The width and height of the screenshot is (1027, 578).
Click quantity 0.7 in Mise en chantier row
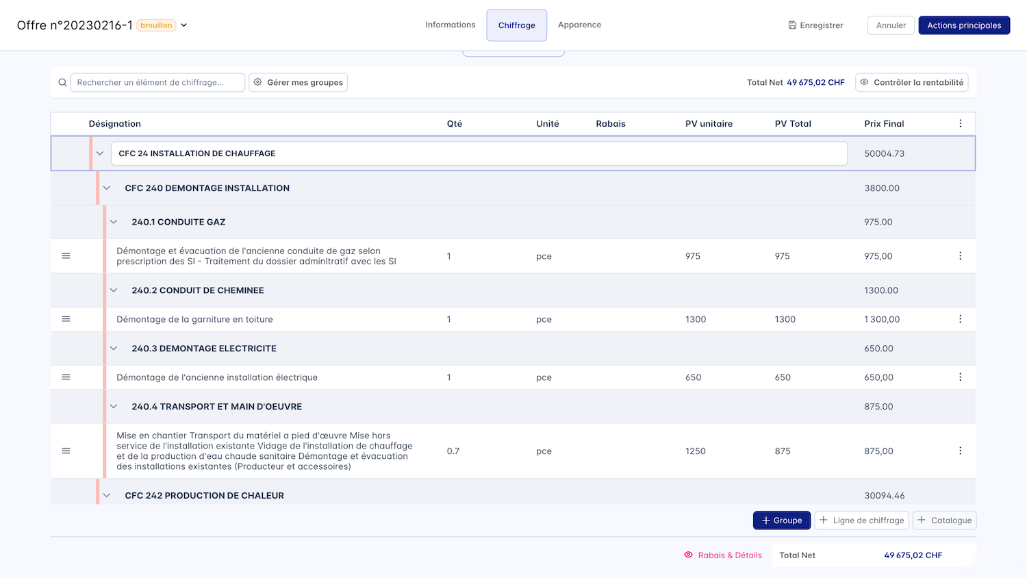tap(453, 451)
